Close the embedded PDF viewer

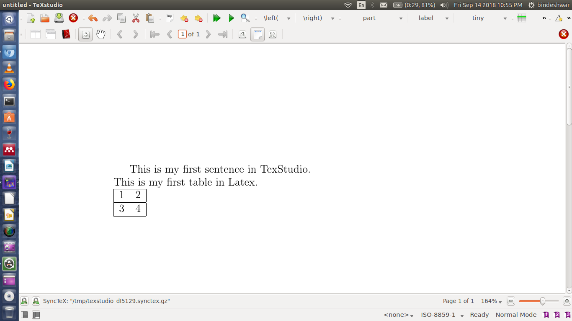click(x=564, y=34)
